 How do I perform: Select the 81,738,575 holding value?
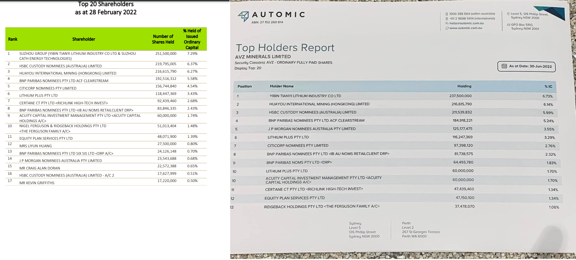pyautogui.click(x=463, y=154)
